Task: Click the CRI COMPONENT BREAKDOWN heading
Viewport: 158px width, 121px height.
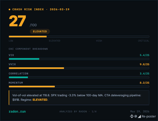Action: (x=28, y=49)
